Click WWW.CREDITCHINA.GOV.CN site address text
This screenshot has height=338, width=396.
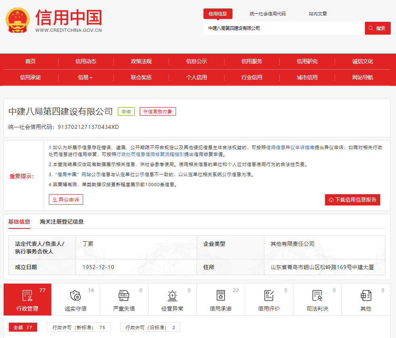click(x=69, y=30)
